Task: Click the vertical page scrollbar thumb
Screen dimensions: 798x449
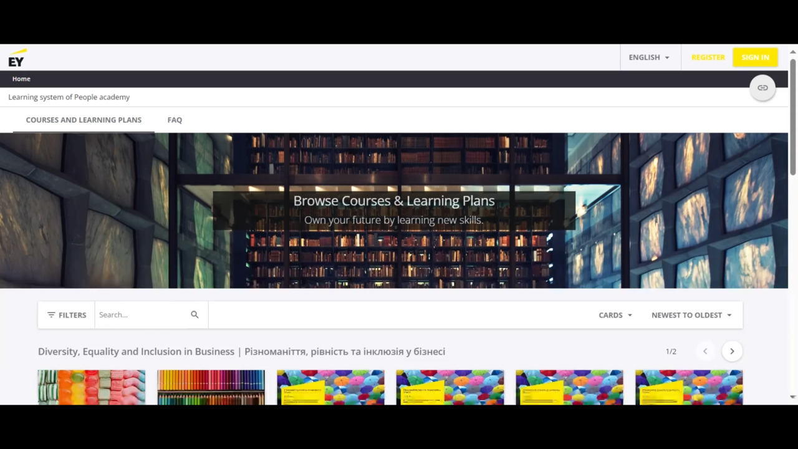Action: [792, 115]
